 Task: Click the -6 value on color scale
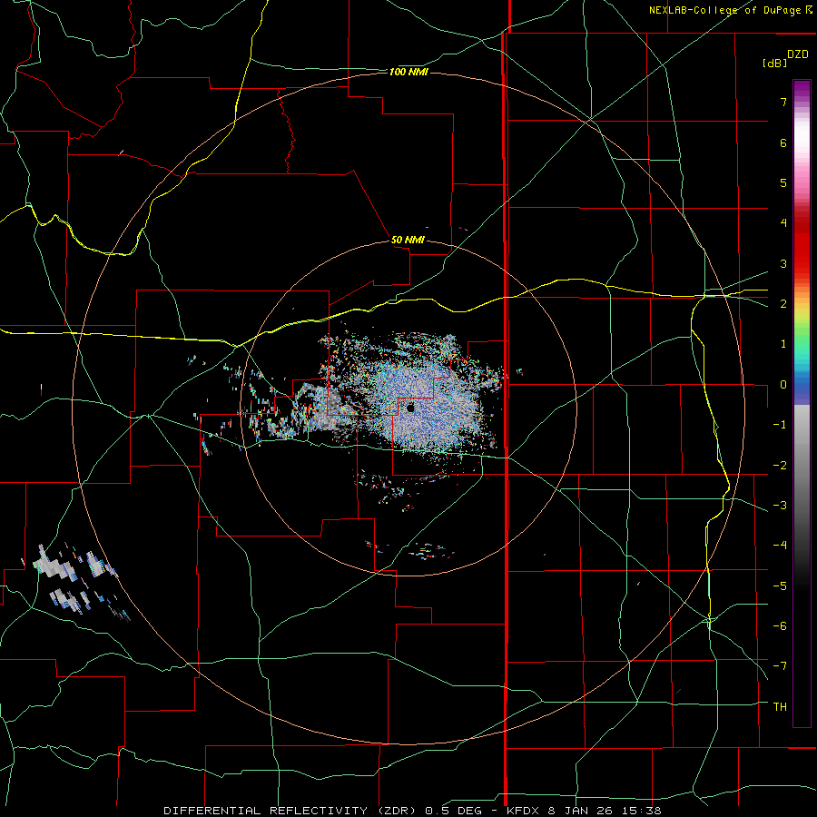click(780, 626)
